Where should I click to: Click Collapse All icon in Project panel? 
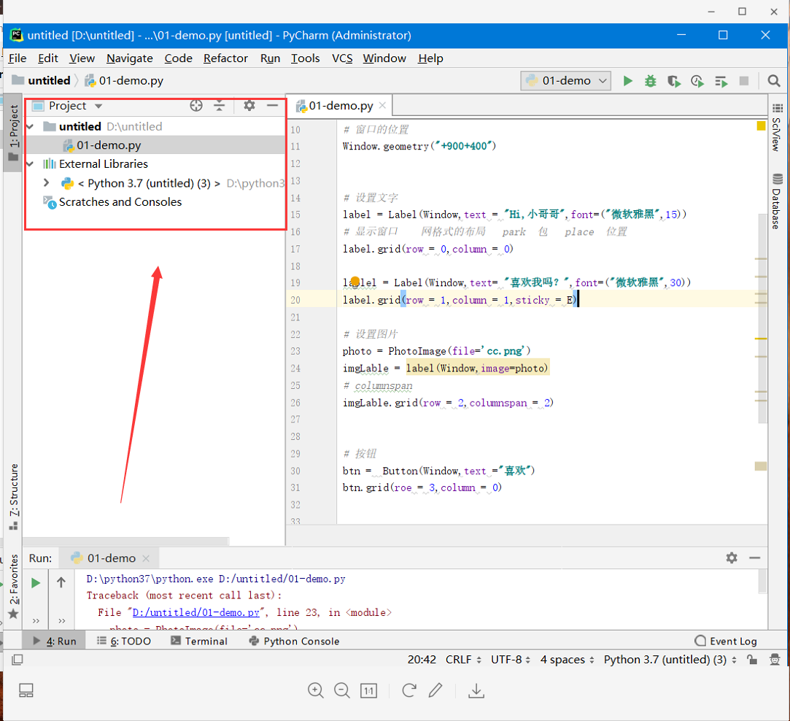click(x=219, y=106)
